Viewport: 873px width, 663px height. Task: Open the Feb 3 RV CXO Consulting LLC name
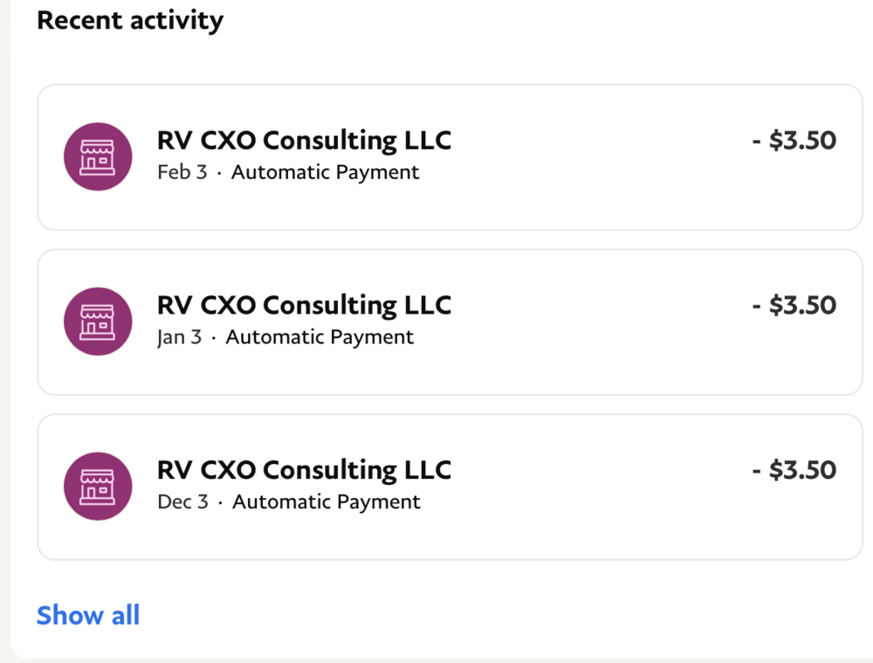click(x=304, y=141)
